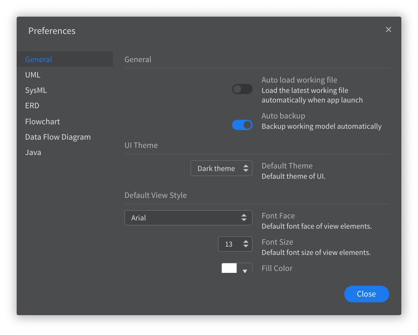Go to the ERD preferences section

32,106
